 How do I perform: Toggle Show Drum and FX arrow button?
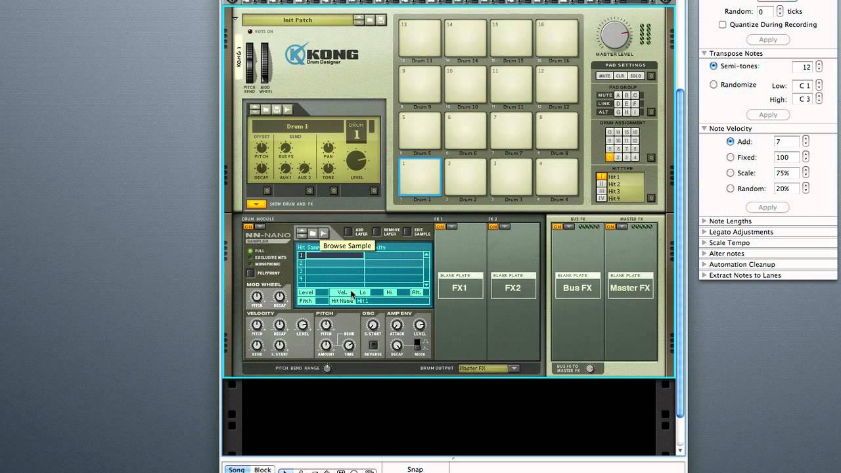click(256, 204)
